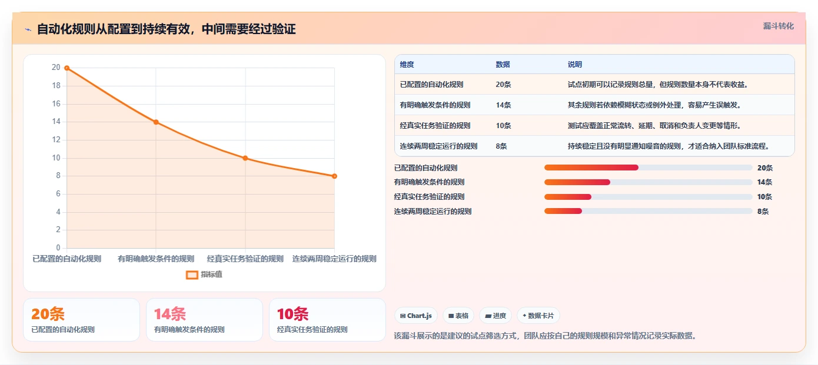
Task: Click y-axis tick label 12
Action: tap(56, 140)
